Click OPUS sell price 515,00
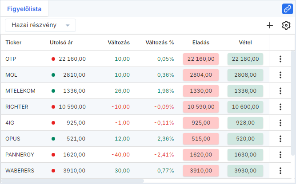 coord(201,139)
